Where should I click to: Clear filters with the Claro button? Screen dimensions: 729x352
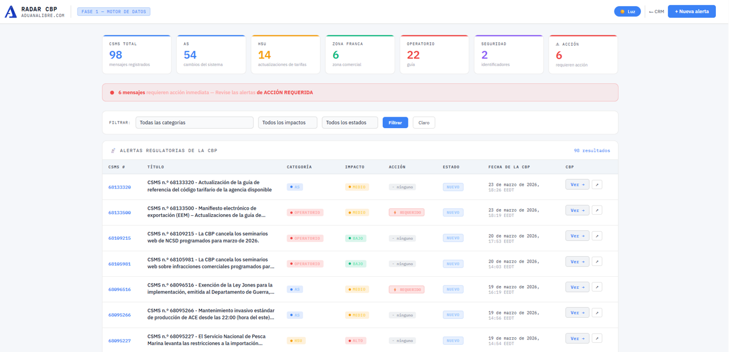[x=424, y=122]
